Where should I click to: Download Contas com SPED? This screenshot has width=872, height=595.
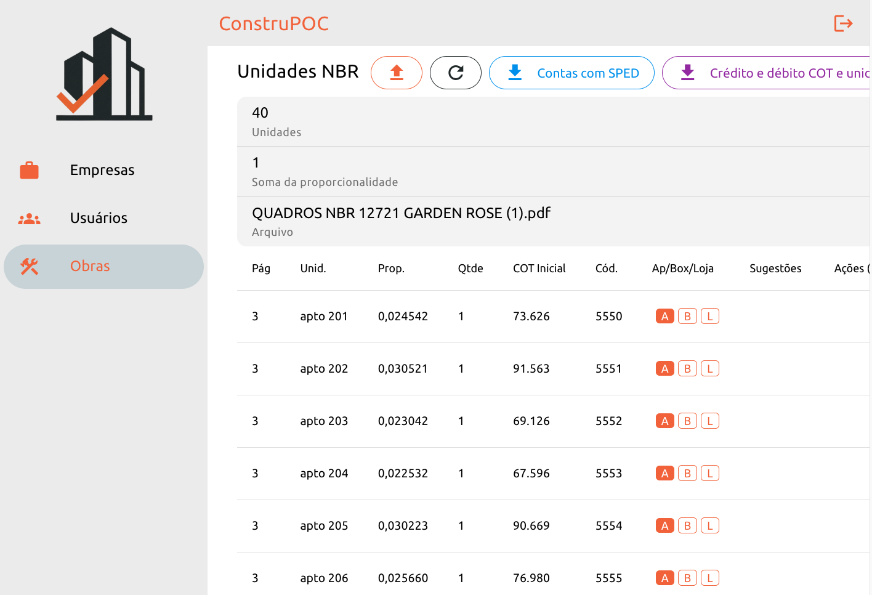pos(571,73)
